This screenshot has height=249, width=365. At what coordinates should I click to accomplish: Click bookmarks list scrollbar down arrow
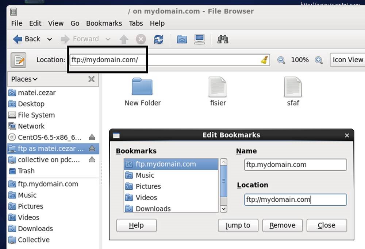pyautogui.click(x=223, y=209)
